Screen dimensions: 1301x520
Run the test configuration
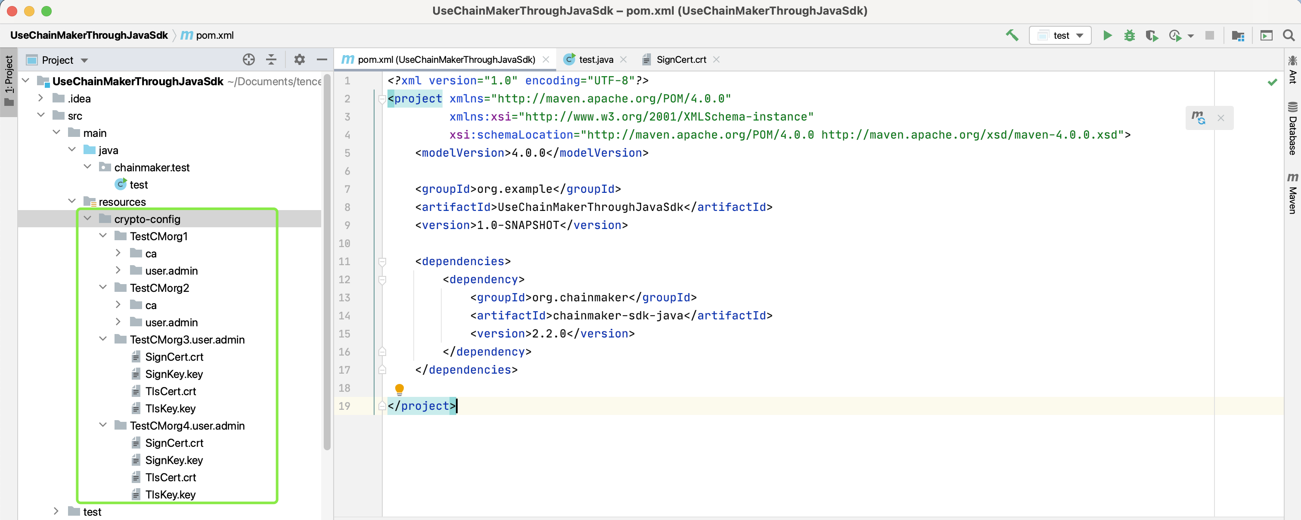pos(1107,35)
